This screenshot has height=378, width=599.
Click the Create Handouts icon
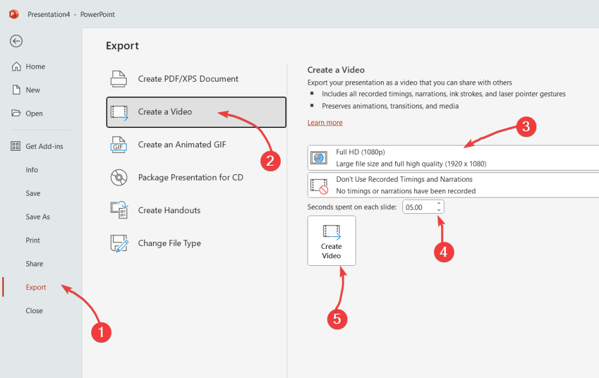[119, 210]
